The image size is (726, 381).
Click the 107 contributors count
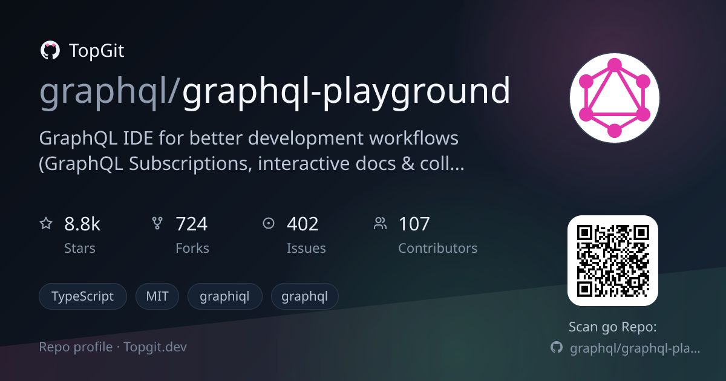414,224
